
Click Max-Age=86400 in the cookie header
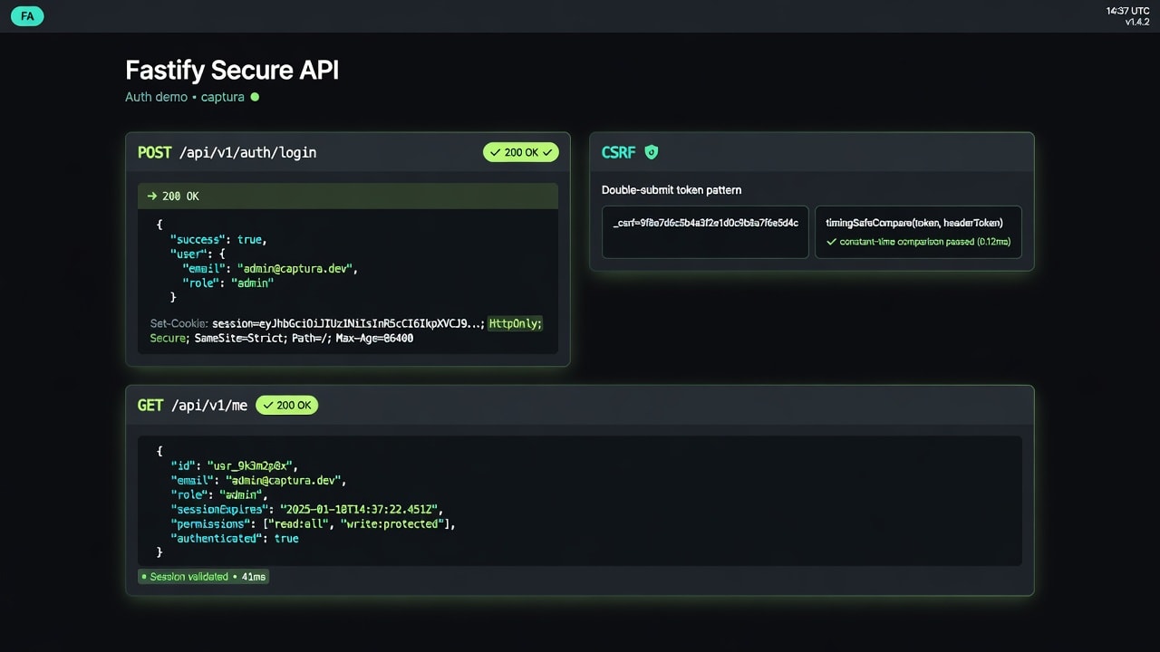[374, 338]
